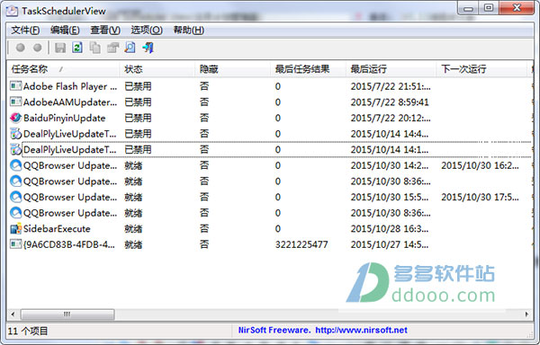Select QQBrowser Udpate row with next run 16:2...
Image resolution: width=540 pixels, height=345 pixels.
point(270,165)
